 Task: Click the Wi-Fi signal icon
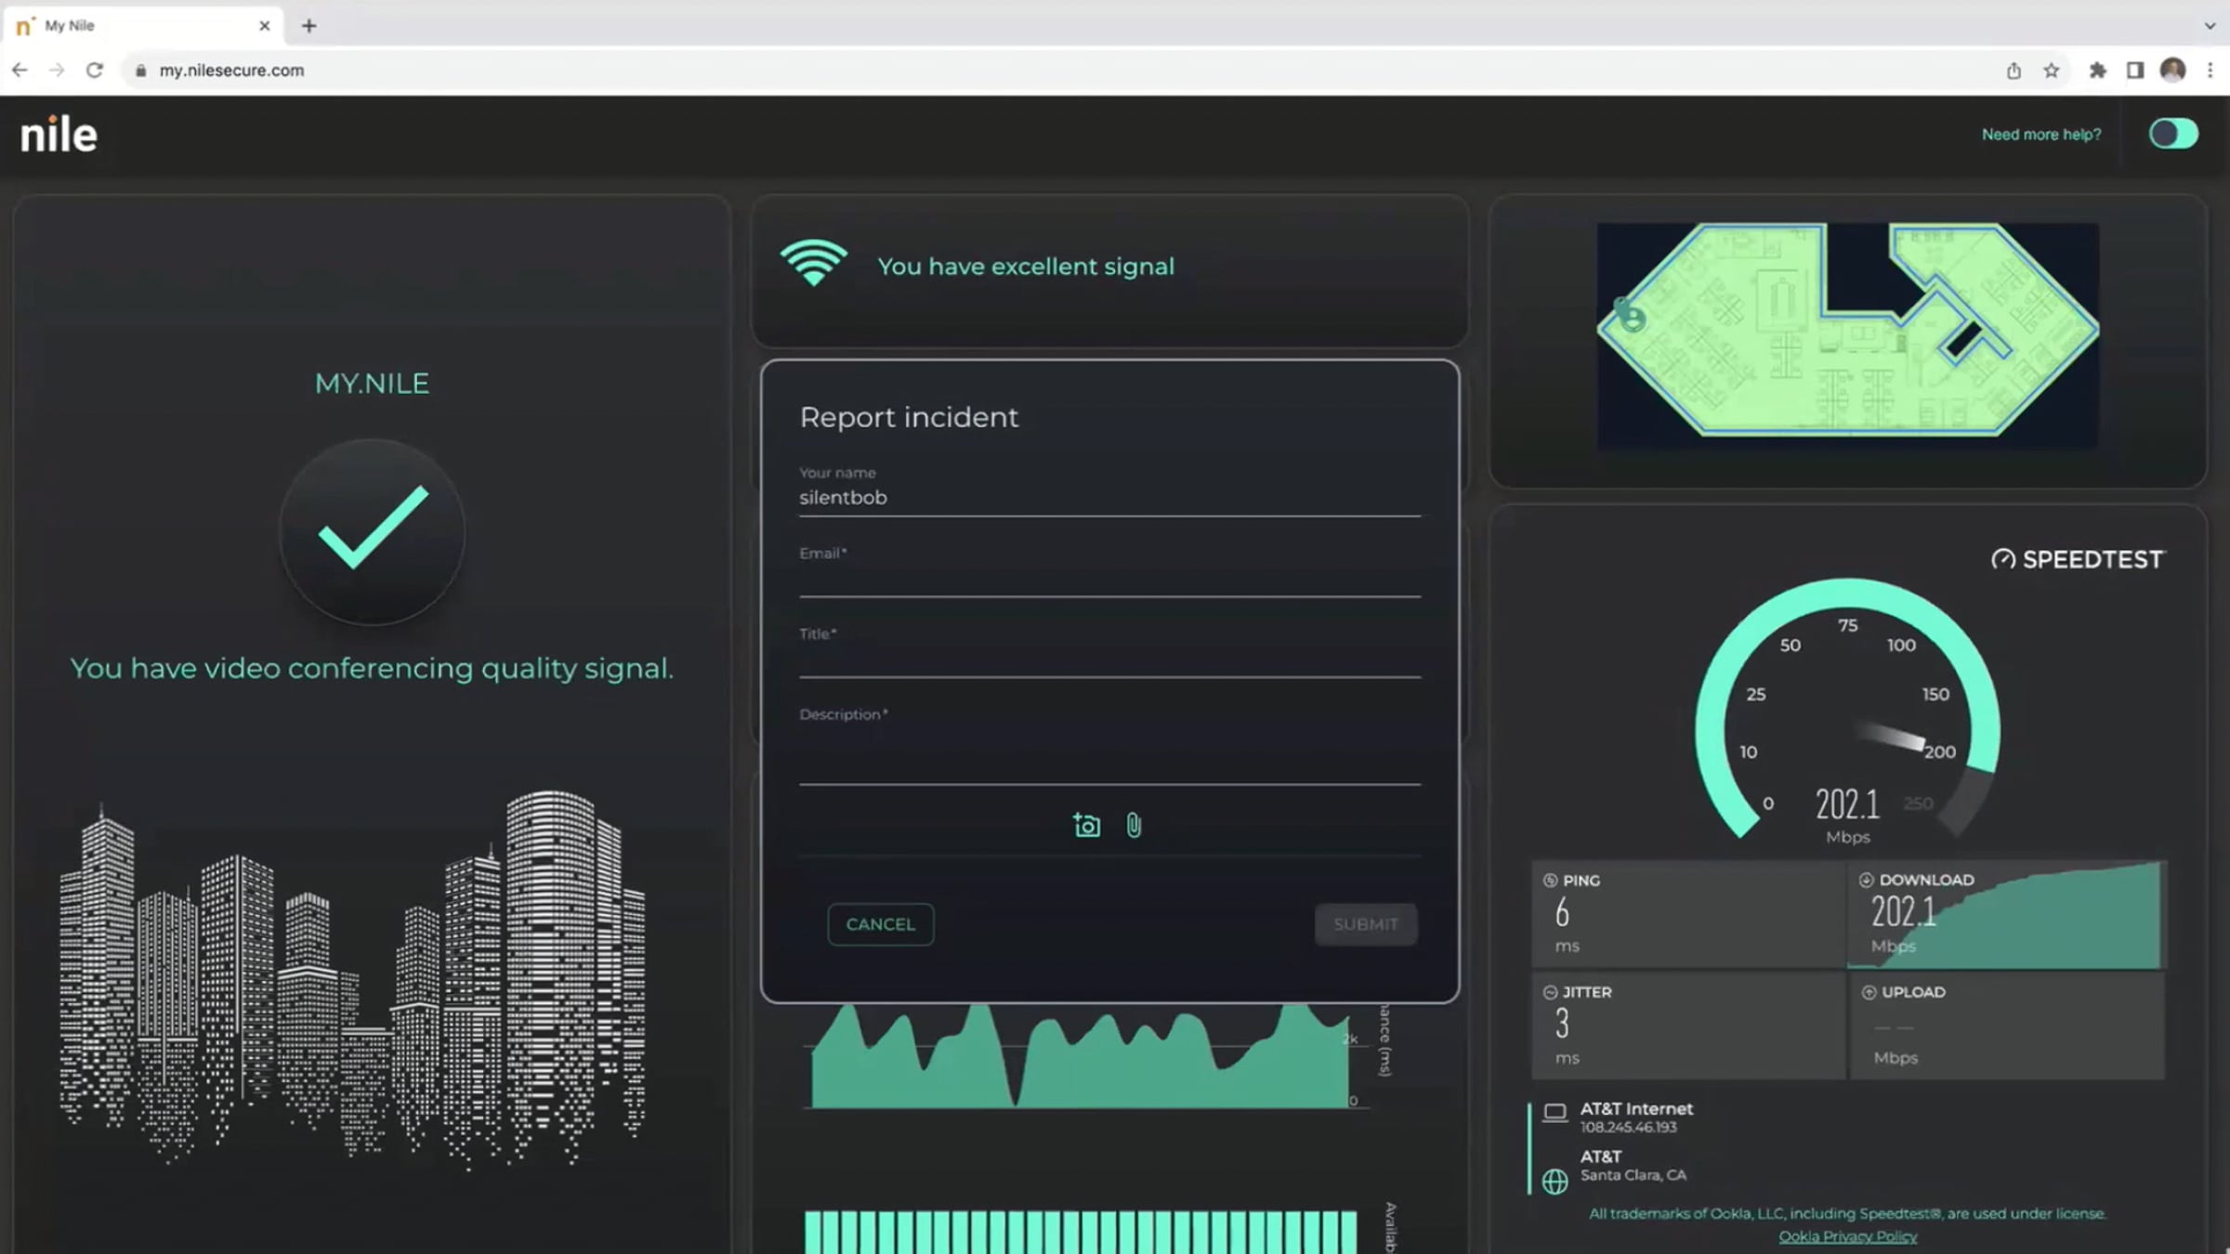(x=814, y=264)
